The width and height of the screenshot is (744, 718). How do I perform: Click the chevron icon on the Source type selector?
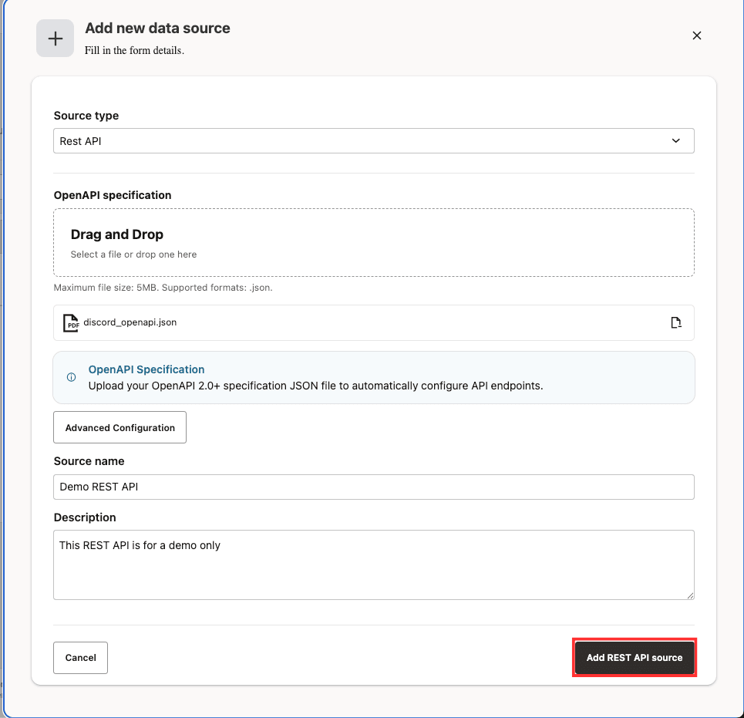click(676, 140)
